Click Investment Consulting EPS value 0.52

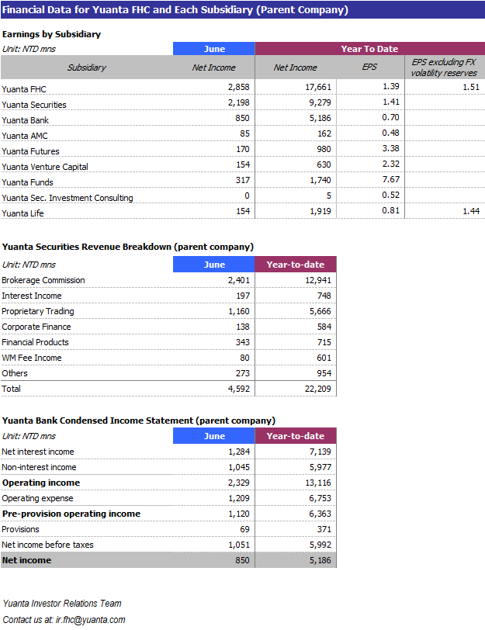pos(390,195)
